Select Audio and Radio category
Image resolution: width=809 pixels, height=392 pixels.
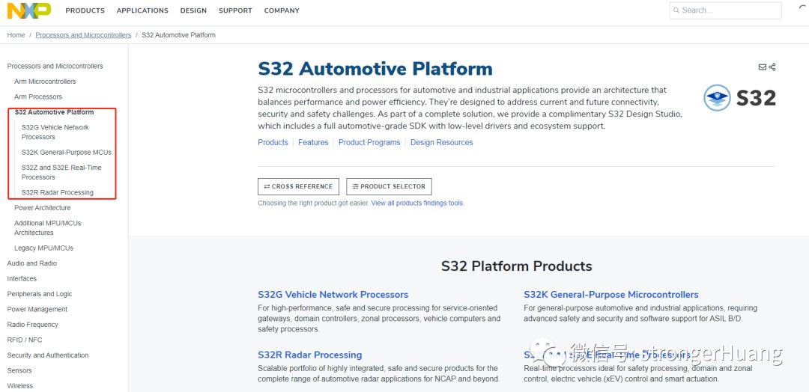32,263
